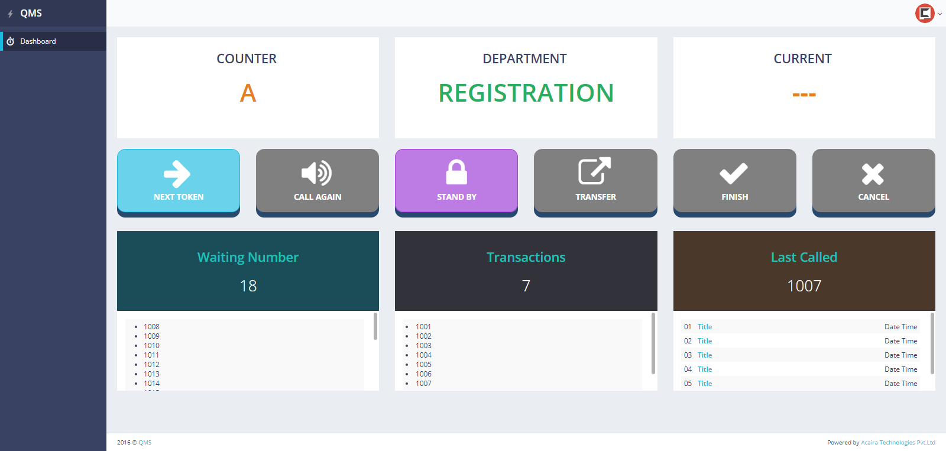This screenshot has width=946, height=451.
Task: Open the first Title link in Last Called
Action: click(704, 327)
